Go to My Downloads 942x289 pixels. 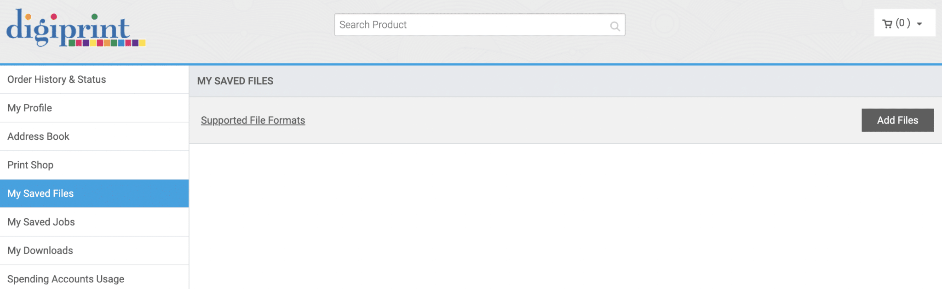[94, 250]
